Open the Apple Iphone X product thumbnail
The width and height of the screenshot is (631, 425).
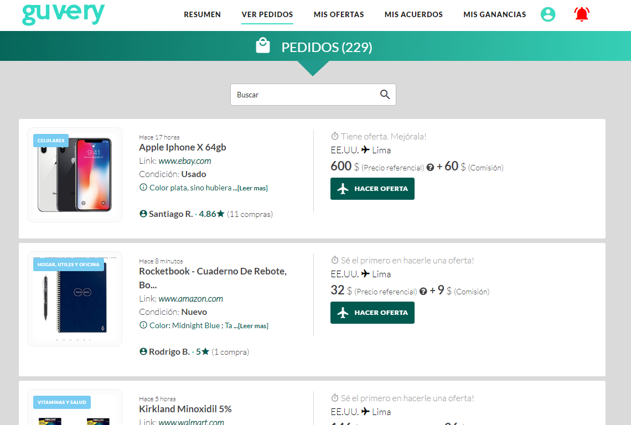[75, 175]
